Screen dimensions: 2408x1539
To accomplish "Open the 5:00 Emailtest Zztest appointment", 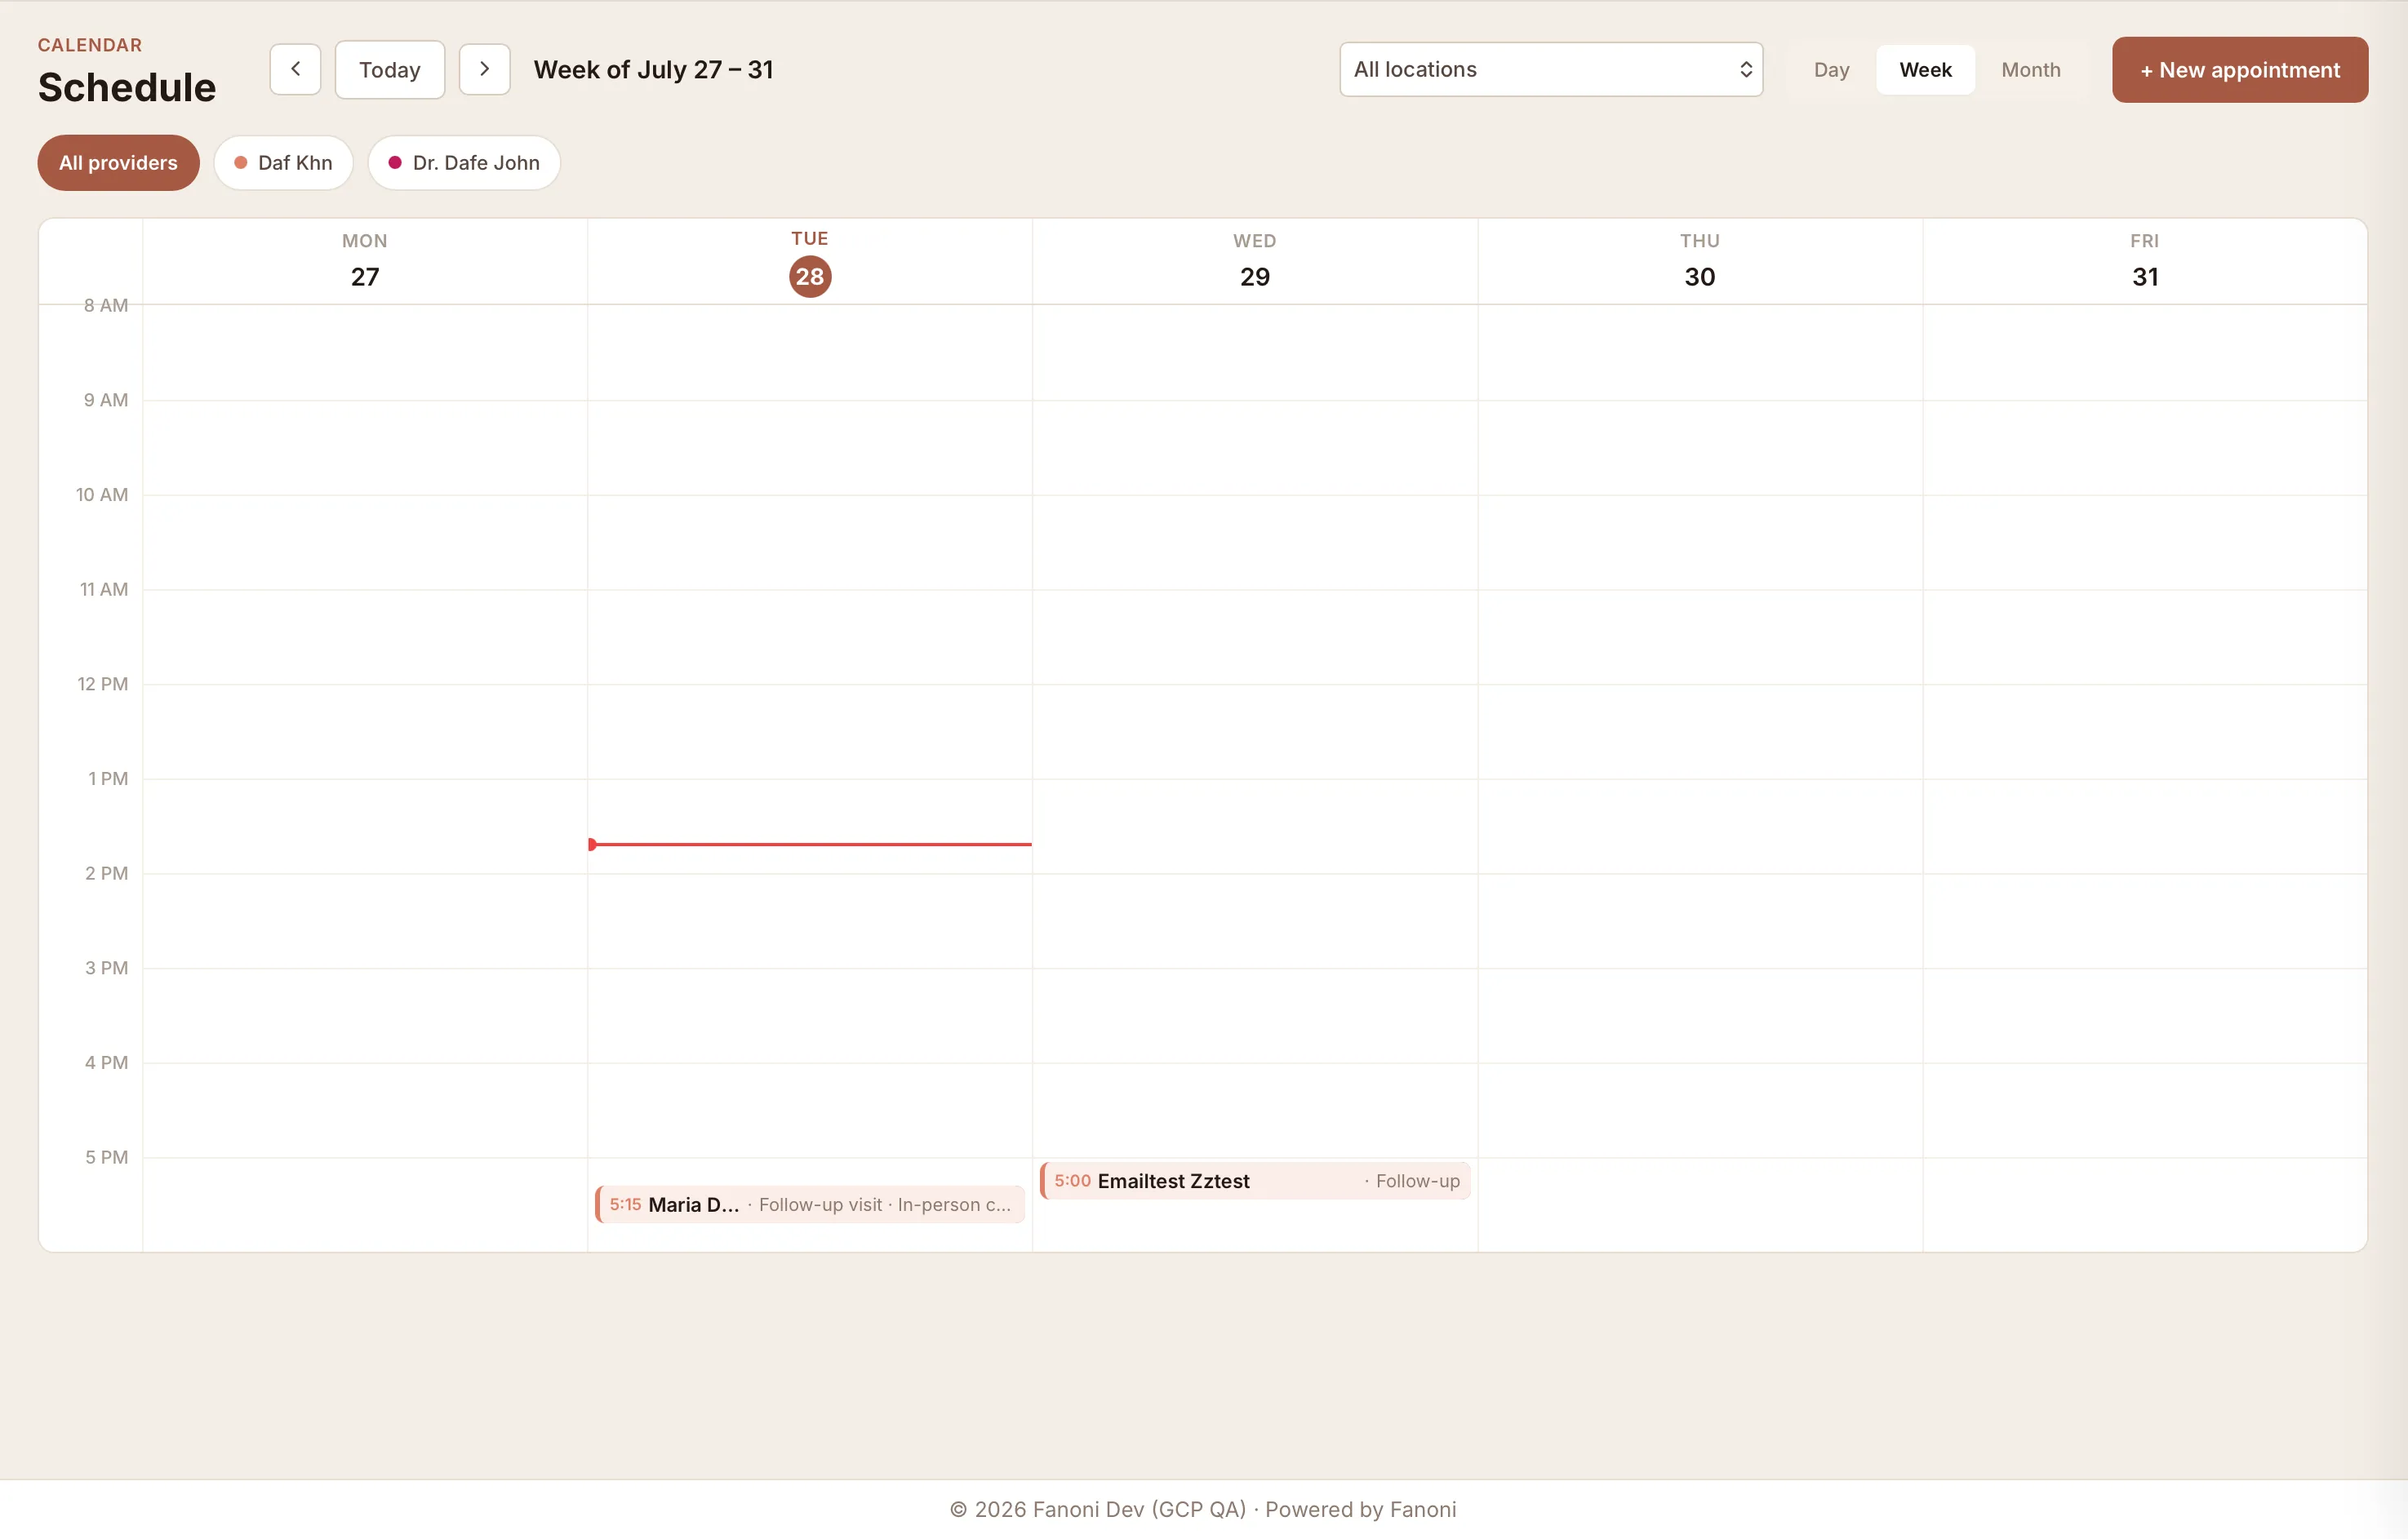I will [x=1255, y=1181].
